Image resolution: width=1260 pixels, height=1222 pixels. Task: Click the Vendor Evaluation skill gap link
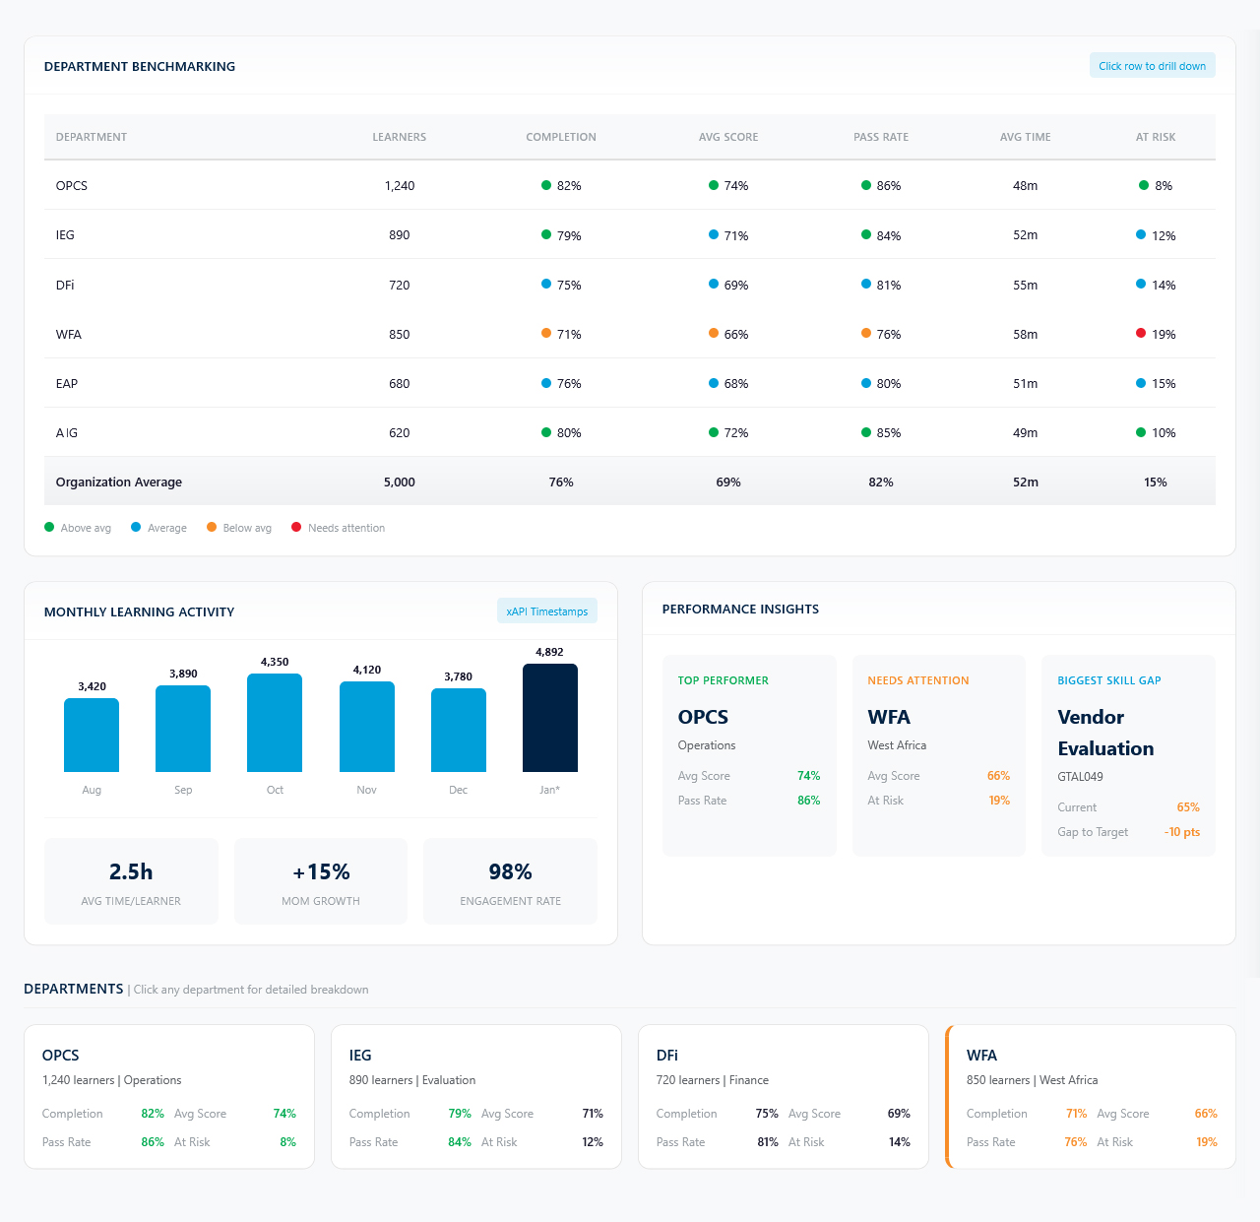(x=1105, y=733)
